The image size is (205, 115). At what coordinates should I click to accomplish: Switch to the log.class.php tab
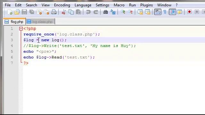click(x=40, y=22)
